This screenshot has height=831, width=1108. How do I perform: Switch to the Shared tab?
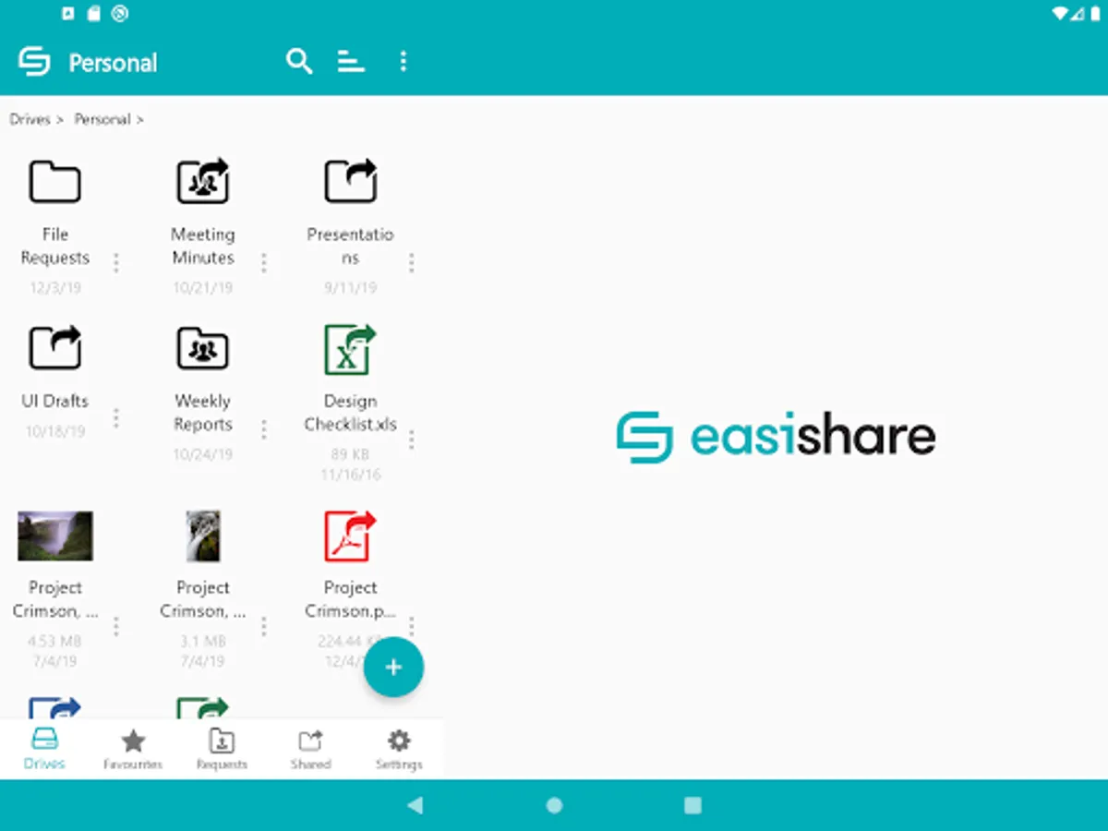coord(310,749)
